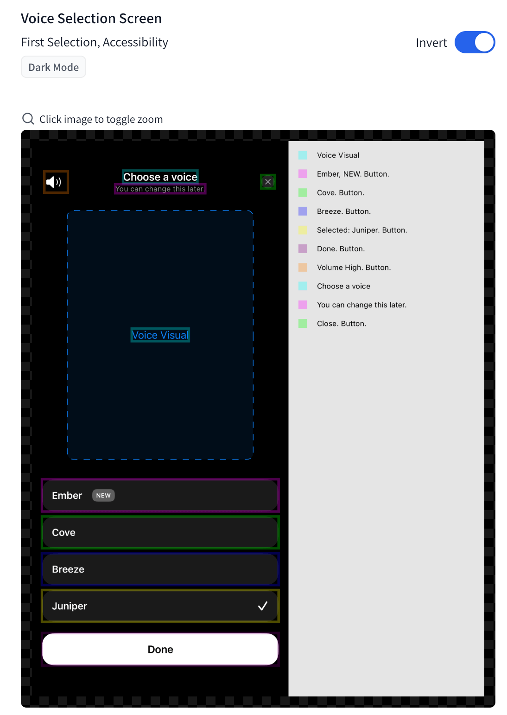This screenshot has width=507, height=715.
Task: Click image to toggle zoom
Action: point(101,119)
